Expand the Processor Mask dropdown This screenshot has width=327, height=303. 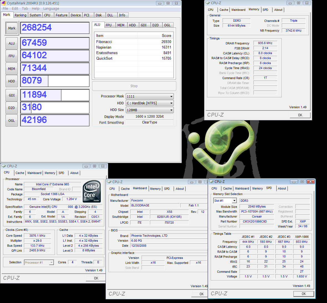click(x=171, y=97)
